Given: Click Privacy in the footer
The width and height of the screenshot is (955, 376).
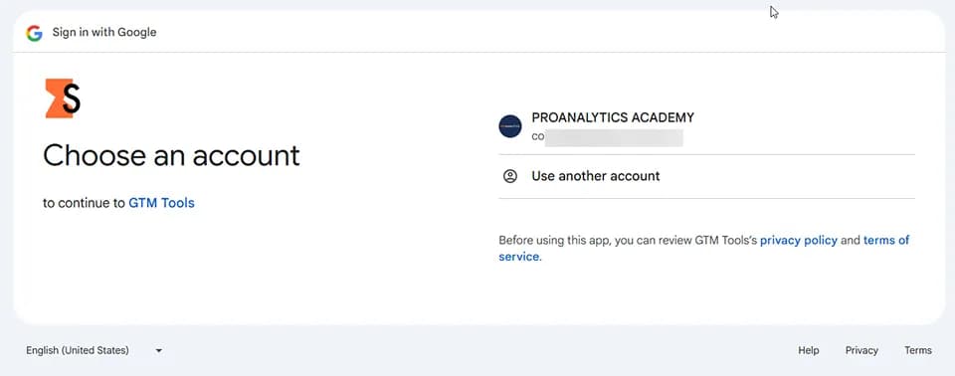Looking at the screenshot, I should tap(861, 350).
